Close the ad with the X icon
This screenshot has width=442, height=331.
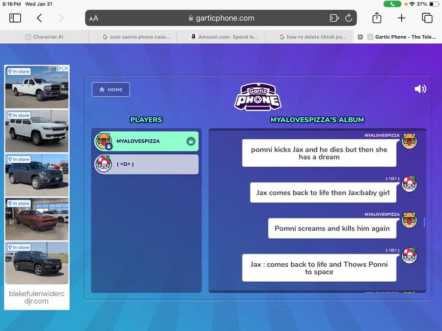66,68
